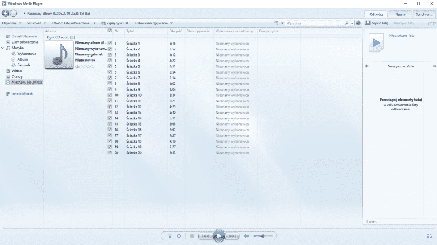The height and width of the screenshot is (245, 437).
Task: Uncheck the checkbox for Ścieżka 14
Action: click(x=110, y=118)
